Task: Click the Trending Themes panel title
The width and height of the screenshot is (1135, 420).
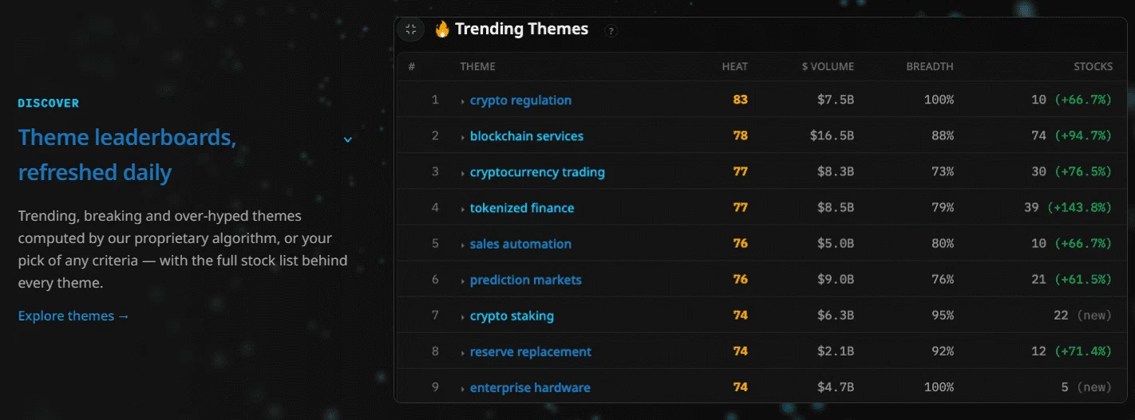Action: coord(521,29)
